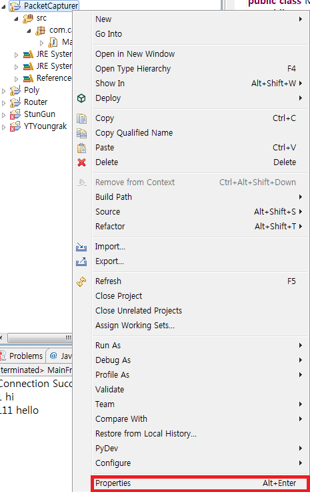This screenshot has height=492, width=310.
Task: Click the red Delete X icon
Action: coord(81,162)
